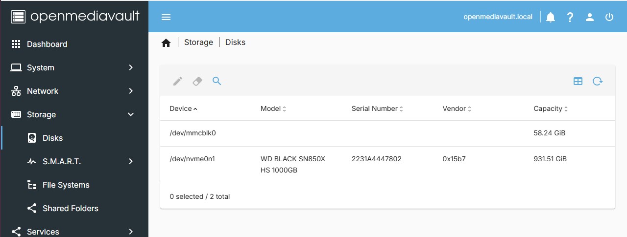Click the Disks hard drive icon

coord(32,138)
